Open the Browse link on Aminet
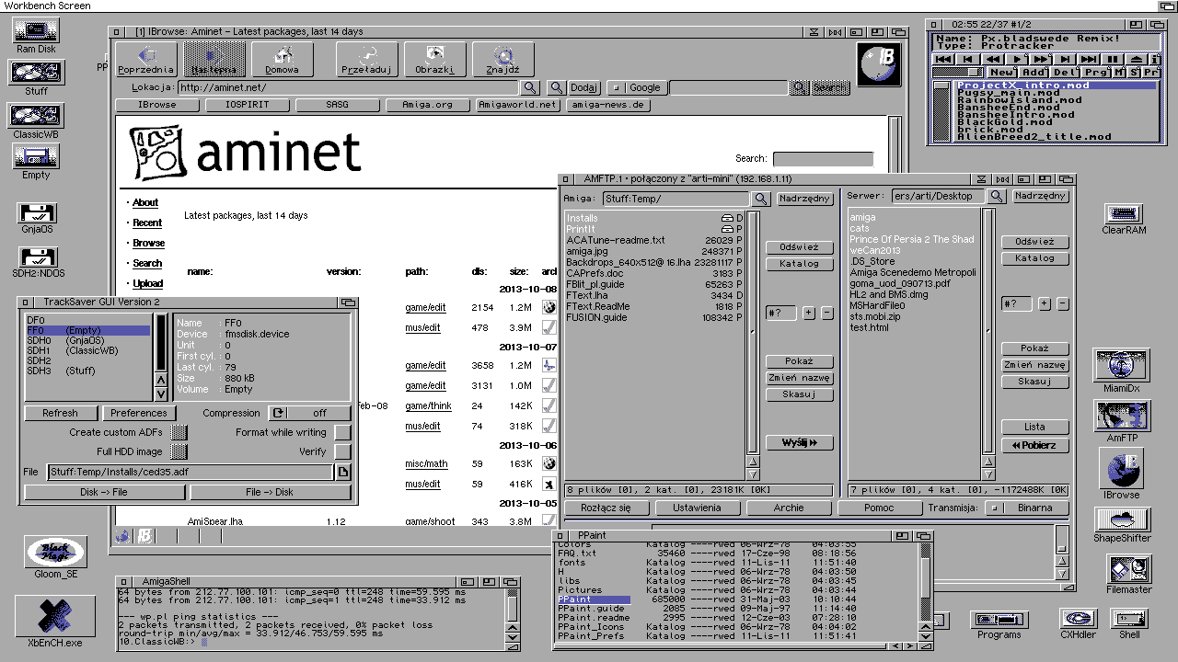 click(148, 243)
